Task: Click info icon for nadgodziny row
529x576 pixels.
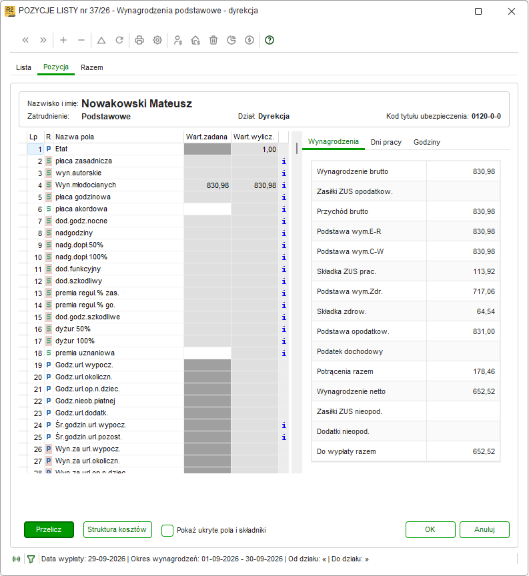Action: 284,233
